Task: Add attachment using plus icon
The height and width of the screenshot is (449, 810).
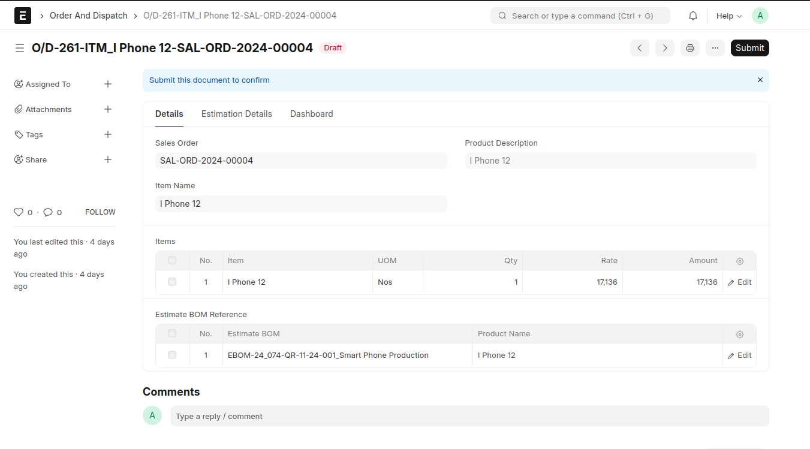Action: tap(108, 110)
